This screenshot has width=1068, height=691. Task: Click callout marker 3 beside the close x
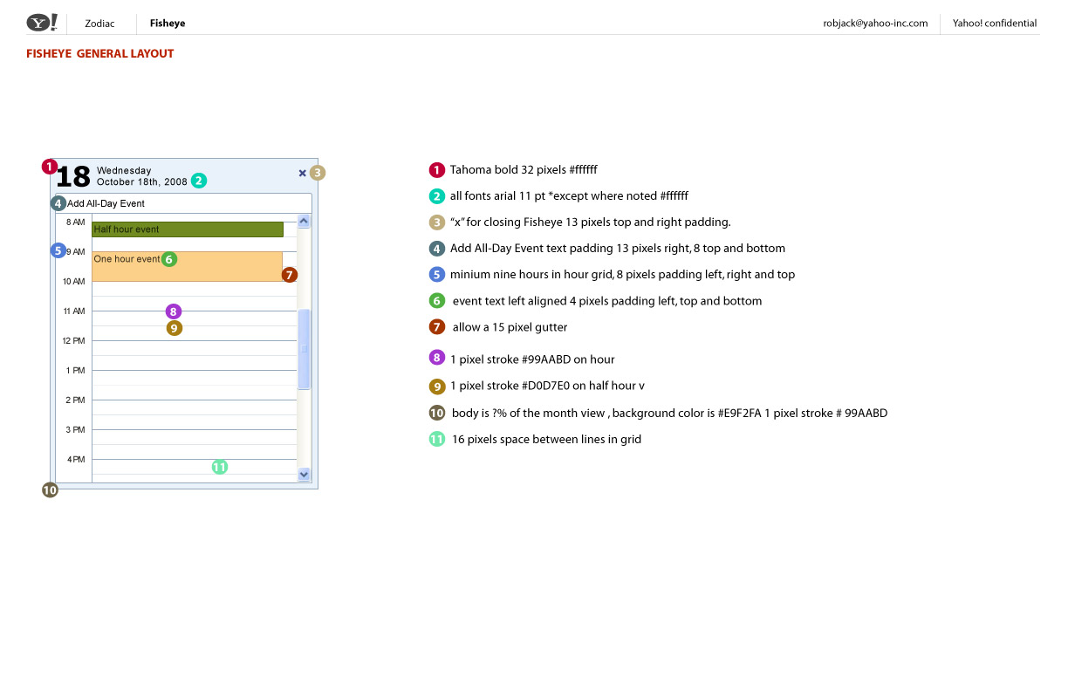(x=318, y=173)
